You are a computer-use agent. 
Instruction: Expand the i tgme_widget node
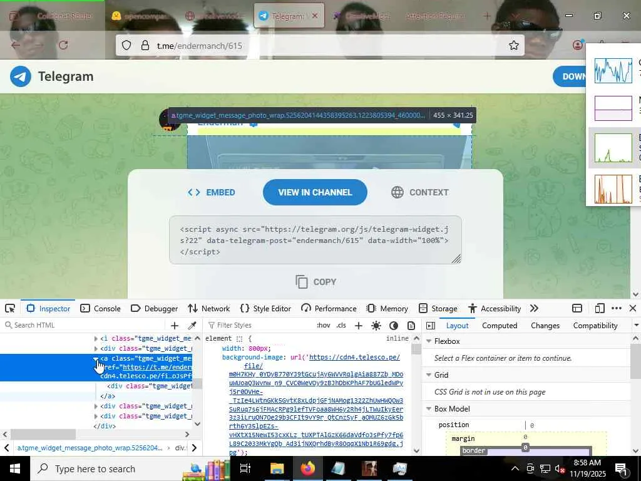96,339
